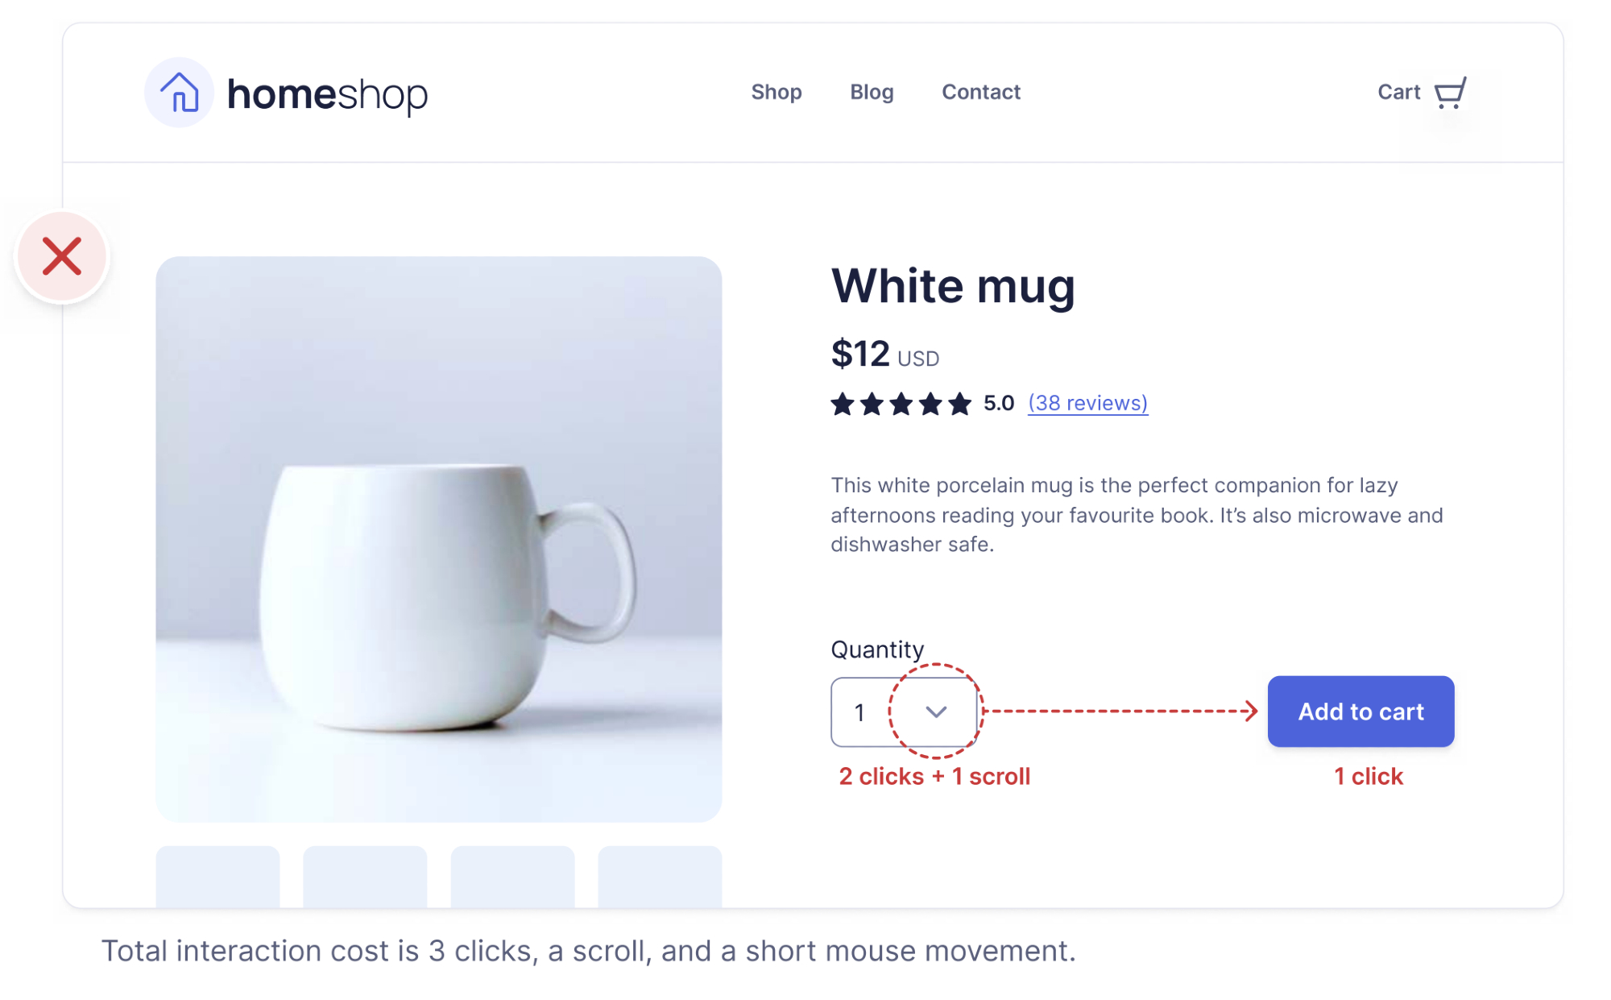Image resolution: width=1611 pixels, height=1000 pixels.
Task: Click the main white mug image
Action: pos(439,539)
